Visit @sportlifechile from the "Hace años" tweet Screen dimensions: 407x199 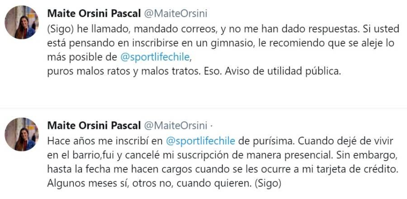click(x=200, y=141)
